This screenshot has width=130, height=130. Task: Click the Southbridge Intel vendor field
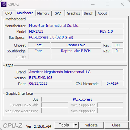point(39,51)
